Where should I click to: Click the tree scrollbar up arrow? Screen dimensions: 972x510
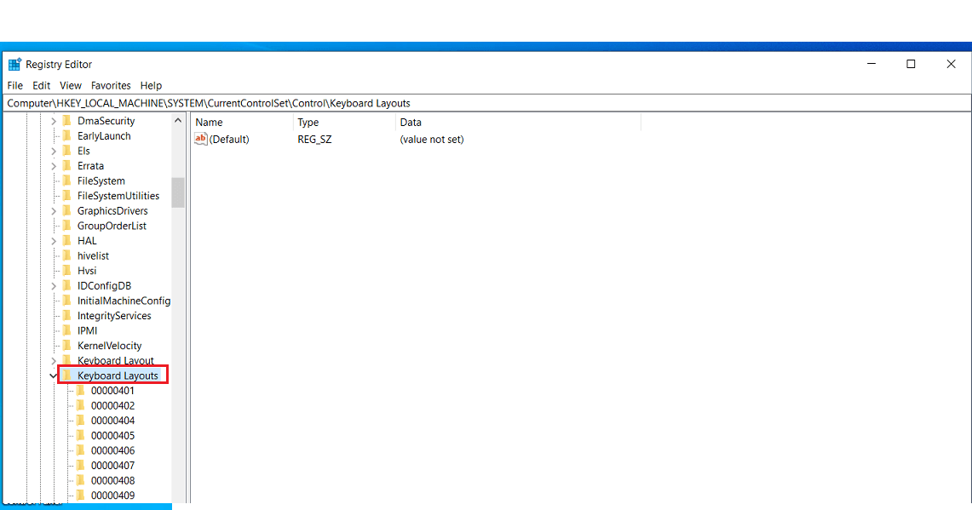click(x=178, y=121)
